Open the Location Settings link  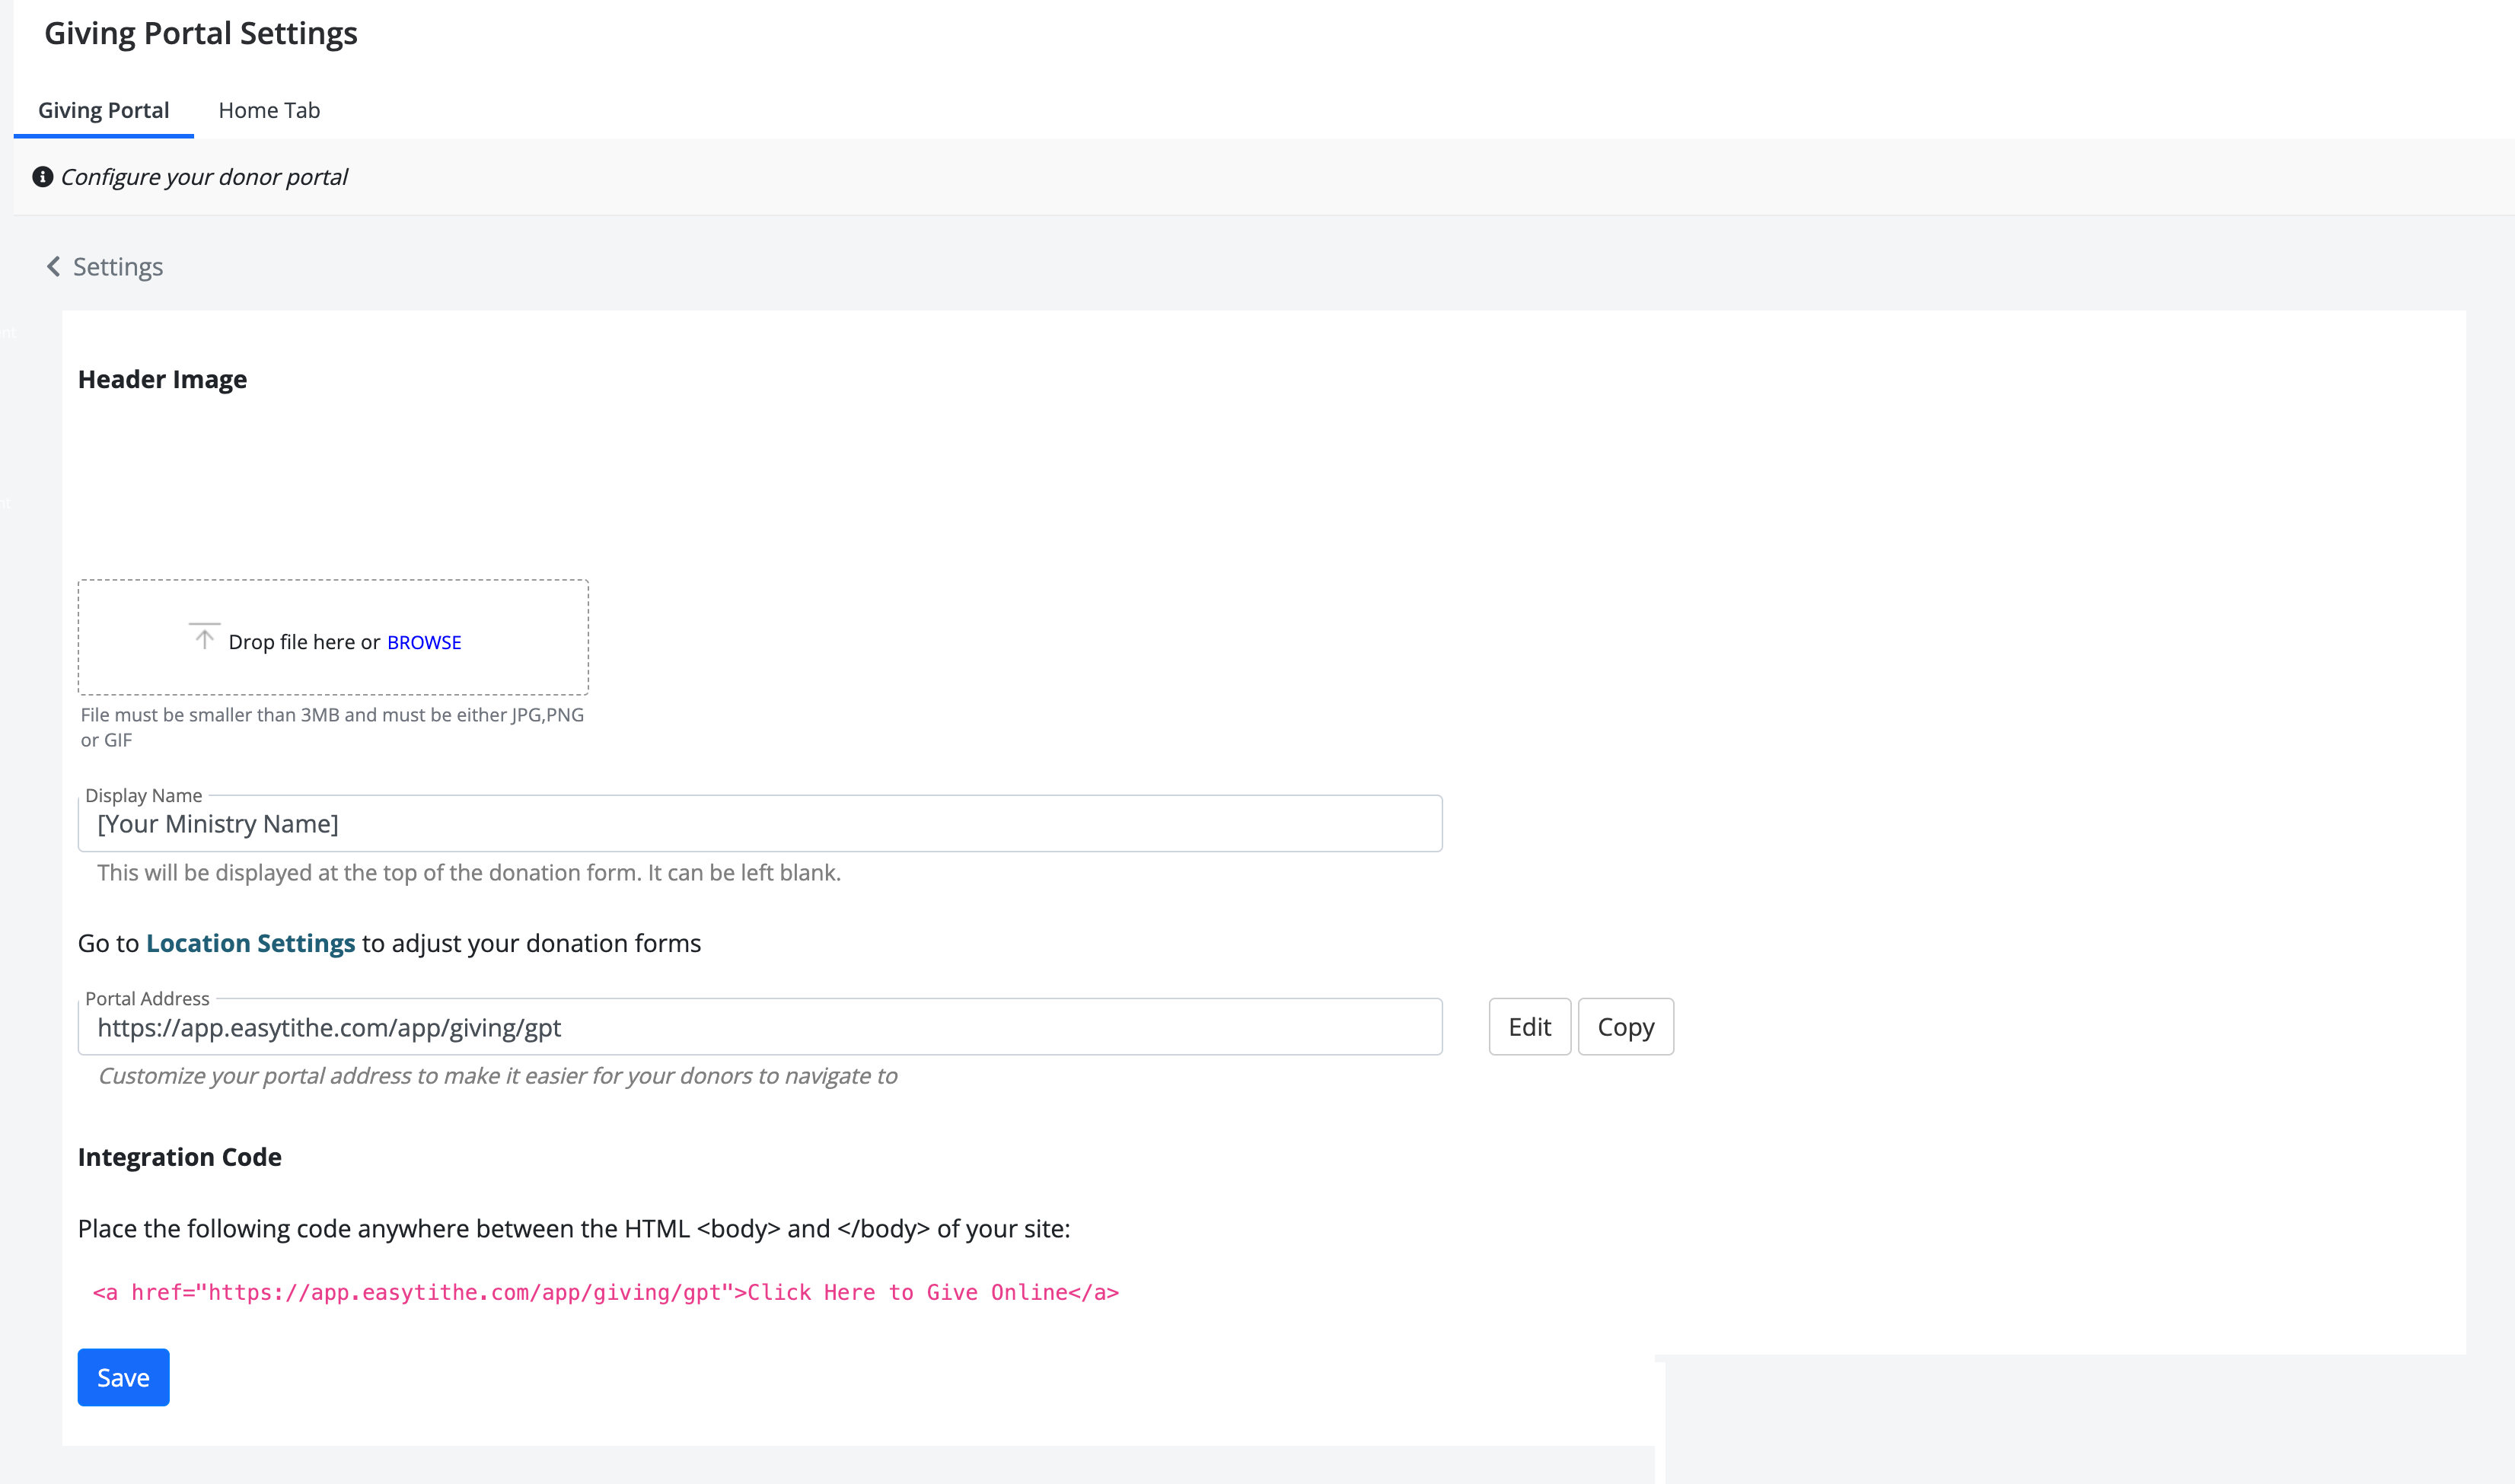250,943
